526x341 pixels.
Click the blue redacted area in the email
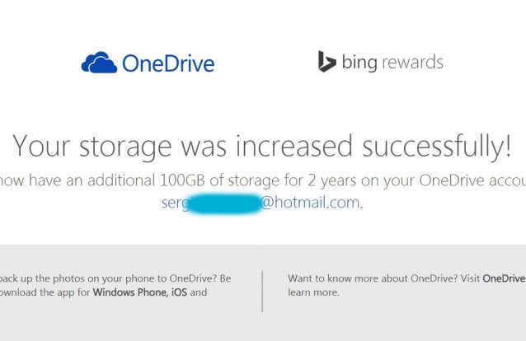pyautogui.click(x=223, y=203)
